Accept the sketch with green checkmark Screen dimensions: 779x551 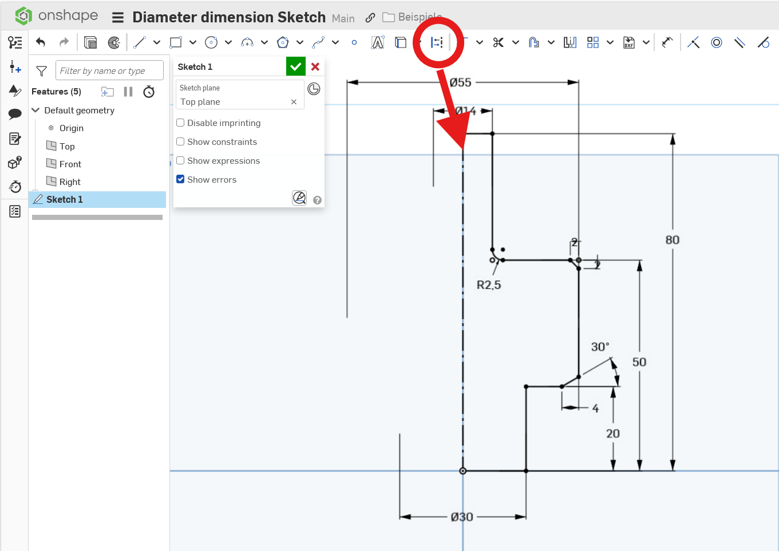[x=296, y=67]
